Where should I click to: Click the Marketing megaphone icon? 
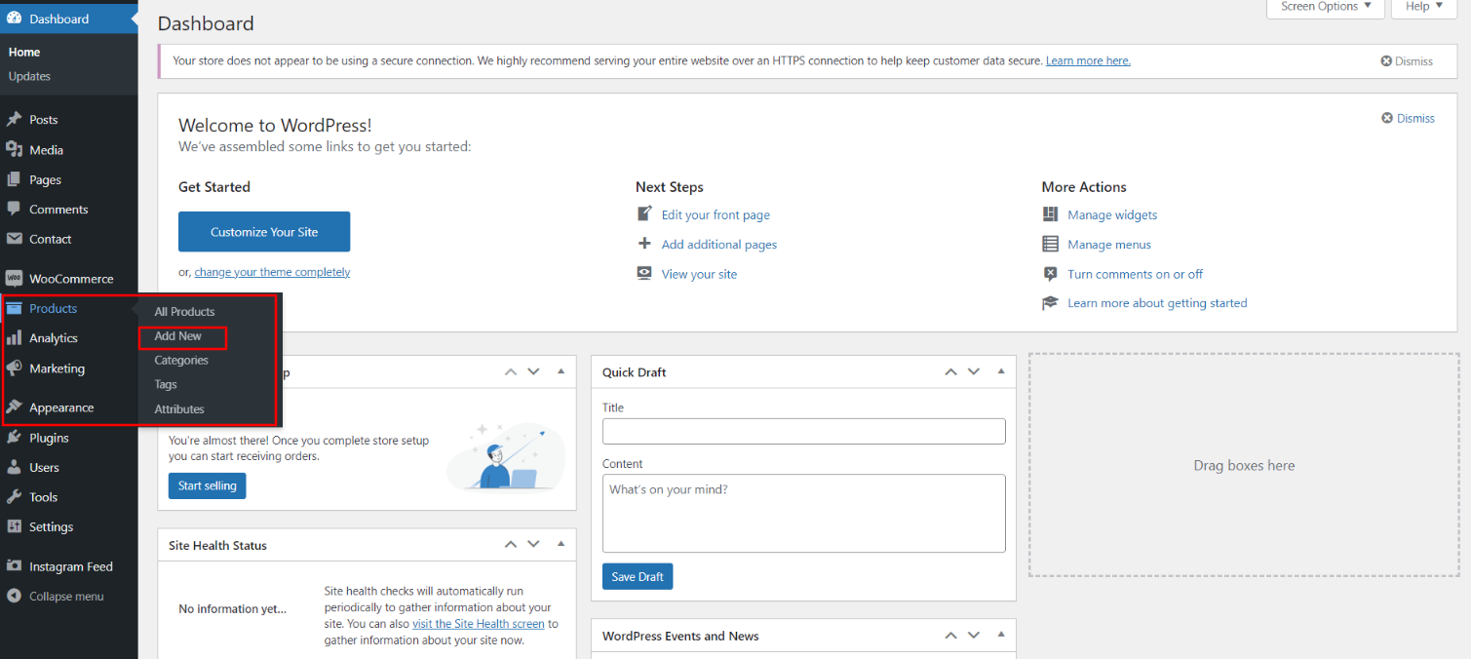(14, 368)
